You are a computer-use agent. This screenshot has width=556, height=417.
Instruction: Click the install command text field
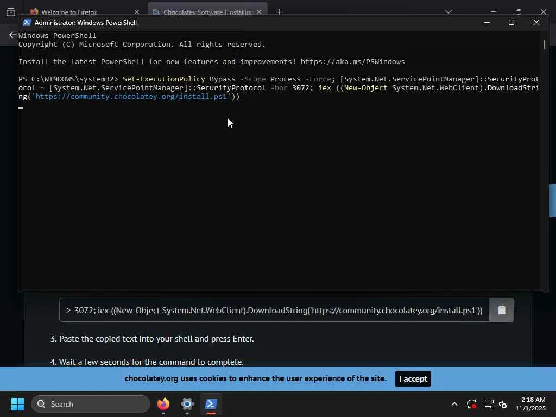point(274,310)
